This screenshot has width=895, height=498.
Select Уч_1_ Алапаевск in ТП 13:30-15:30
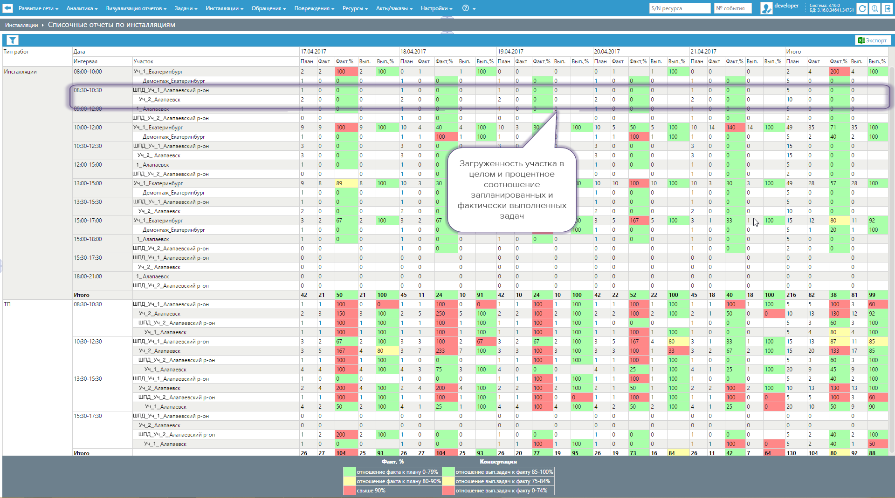165,407
